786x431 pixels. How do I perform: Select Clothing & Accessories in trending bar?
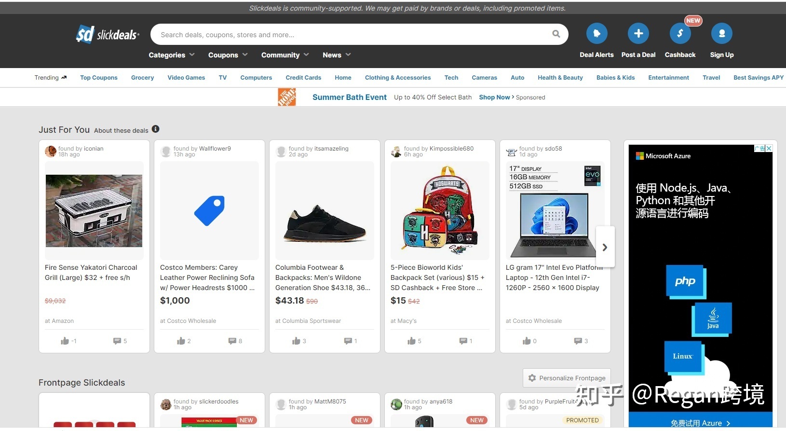(x=398, y=78)
